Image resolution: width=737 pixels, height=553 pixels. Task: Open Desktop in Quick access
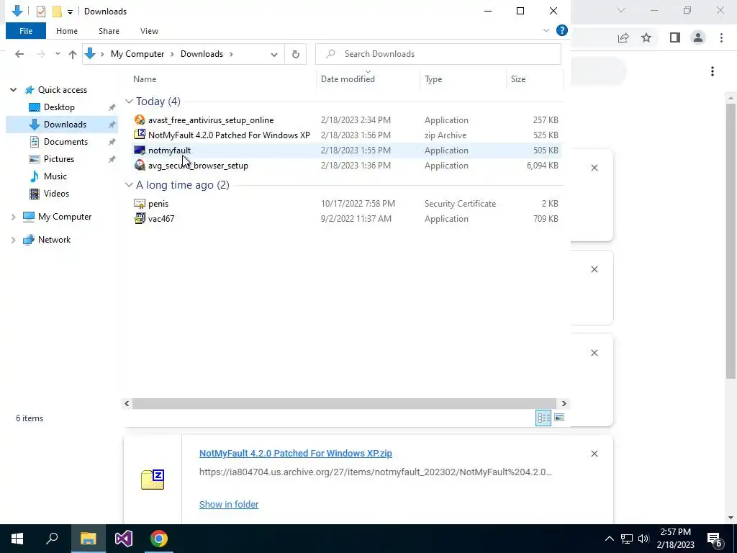(59, 107)
